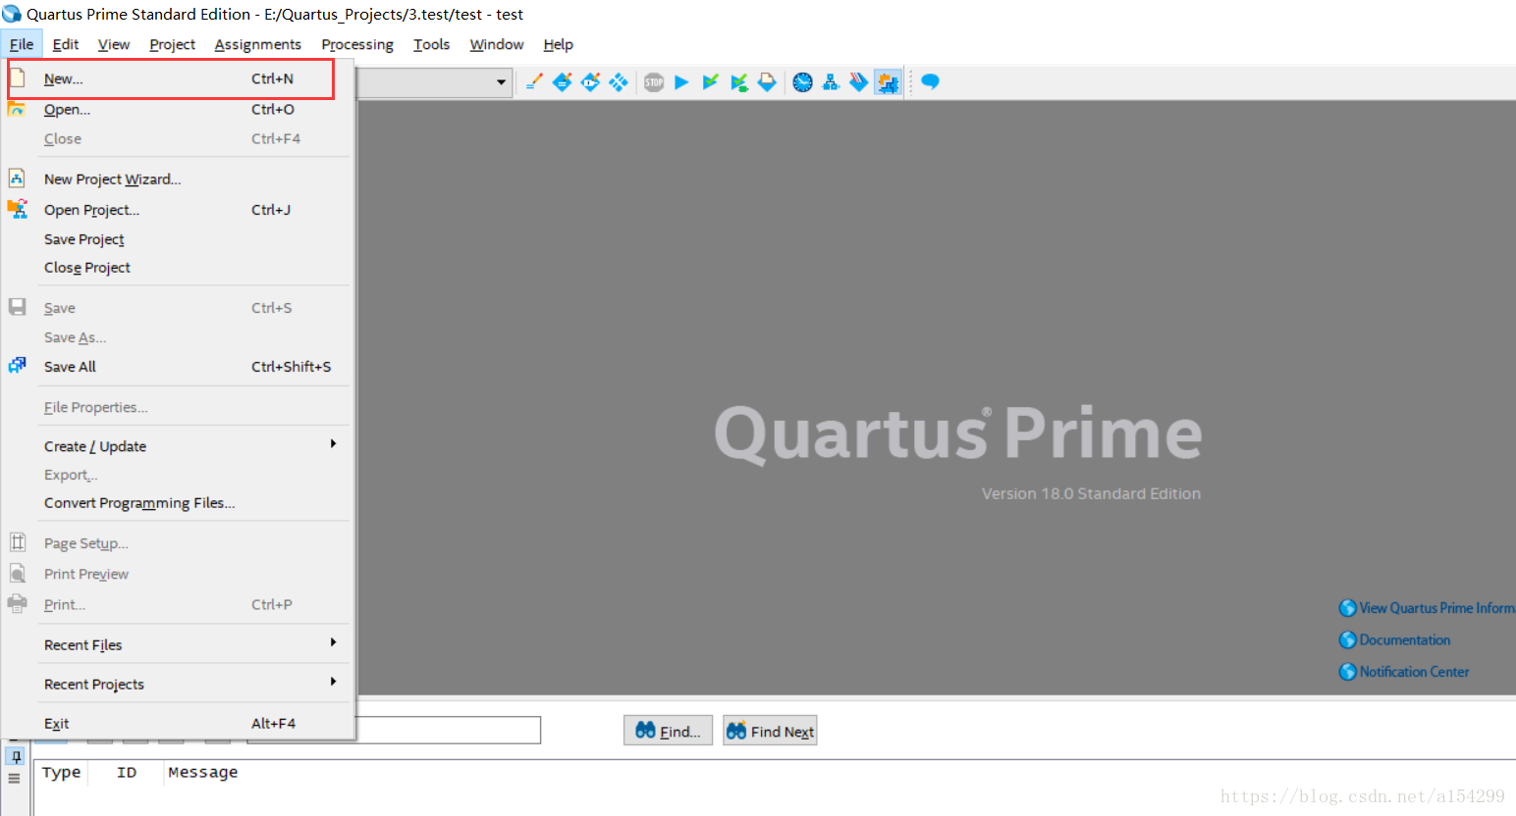Open the Processing menu

click(357, 44)
